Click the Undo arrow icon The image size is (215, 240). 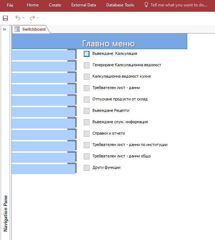[18, 18]
